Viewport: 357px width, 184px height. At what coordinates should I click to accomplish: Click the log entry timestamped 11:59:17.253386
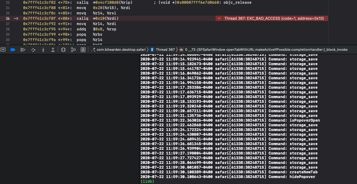click(x=229, y=87)
